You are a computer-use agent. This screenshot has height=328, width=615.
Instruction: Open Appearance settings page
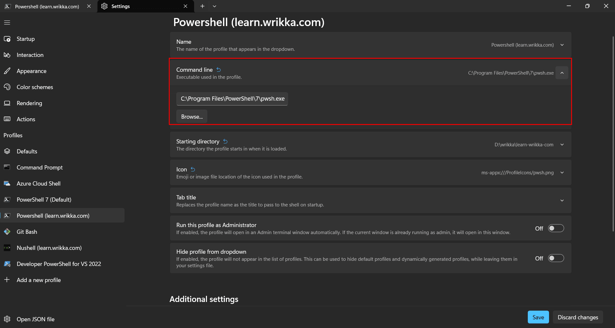coord(62,71)
